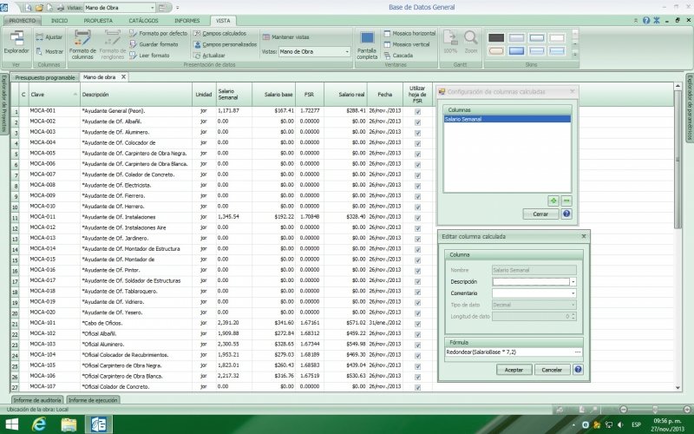Click the help icon beside Cancelar
Image resolution: width=694 pixels, height=434 pixels.
577,369
